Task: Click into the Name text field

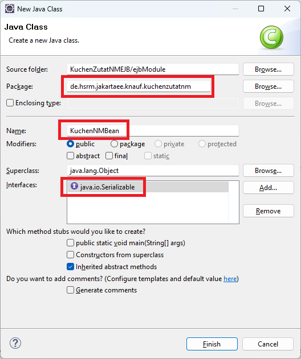Action: (x=153, y=130)
